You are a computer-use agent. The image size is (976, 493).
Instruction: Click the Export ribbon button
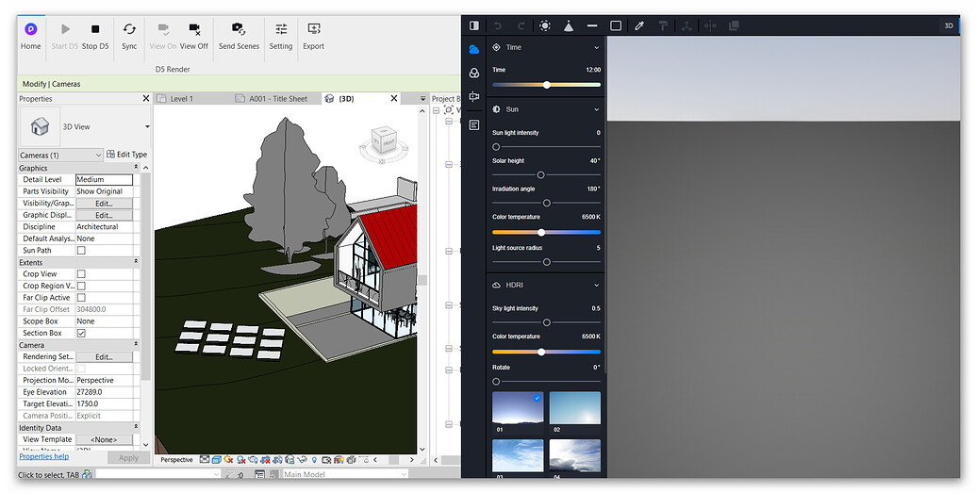point(314,36)
